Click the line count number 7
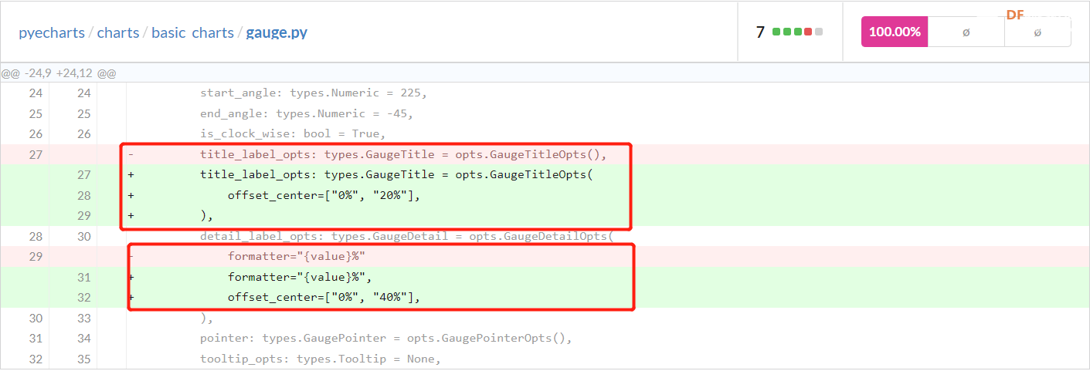The image size is (1090, 371). (x=760, y=32)
